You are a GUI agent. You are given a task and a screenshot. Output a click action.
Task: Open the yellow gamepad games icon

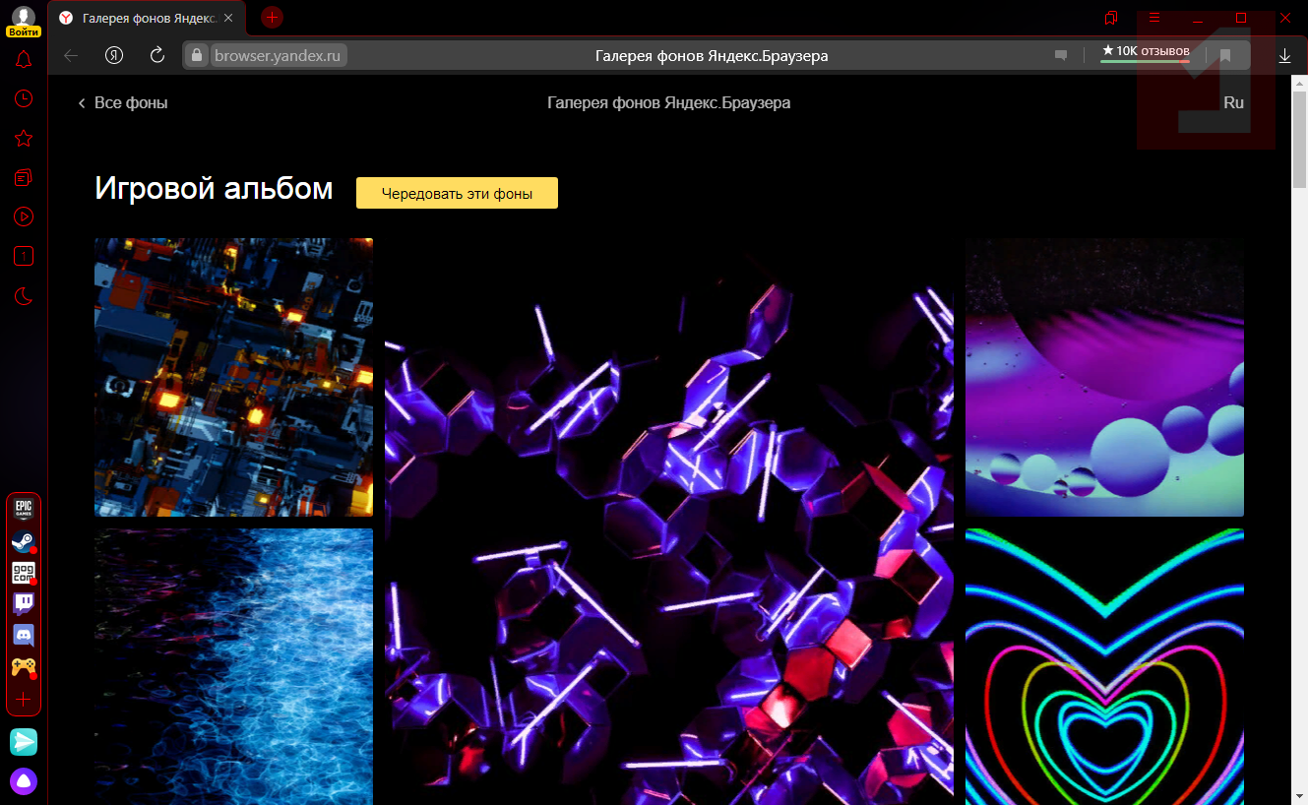click(23, 666)
